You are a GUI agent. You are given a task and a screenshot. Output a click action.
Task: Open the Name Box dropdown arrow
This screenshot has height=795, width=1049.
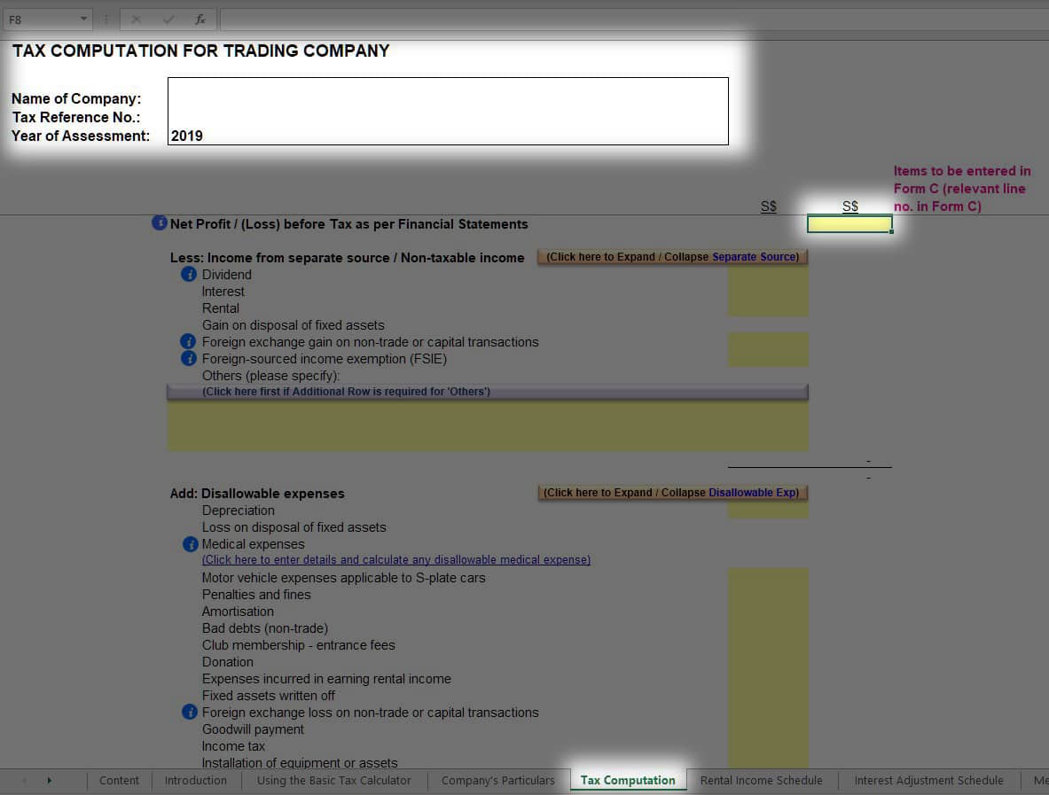coord(85,19)
